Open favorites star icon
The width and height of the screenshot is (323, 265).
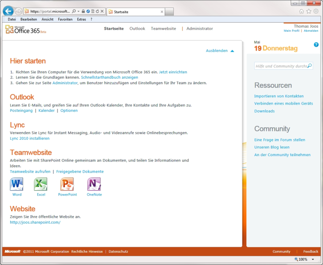tap(309, 11)
